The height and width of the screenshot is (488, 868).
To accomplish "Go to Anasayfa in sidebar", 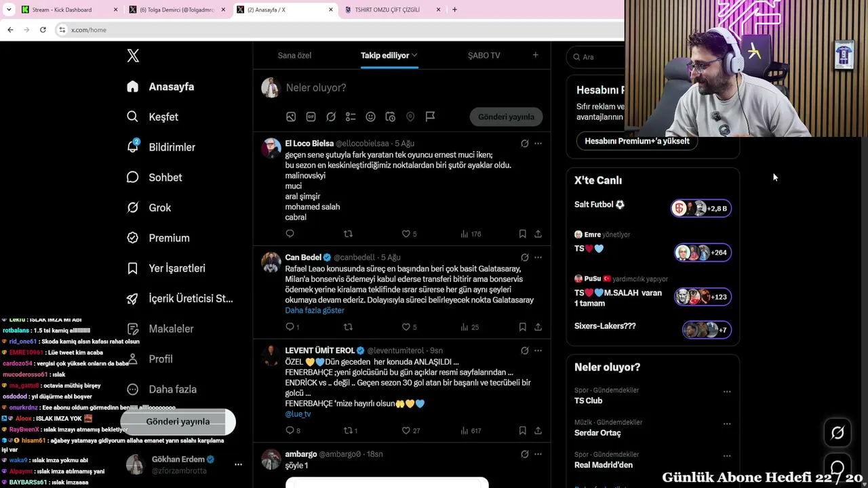I will (161, 87).
